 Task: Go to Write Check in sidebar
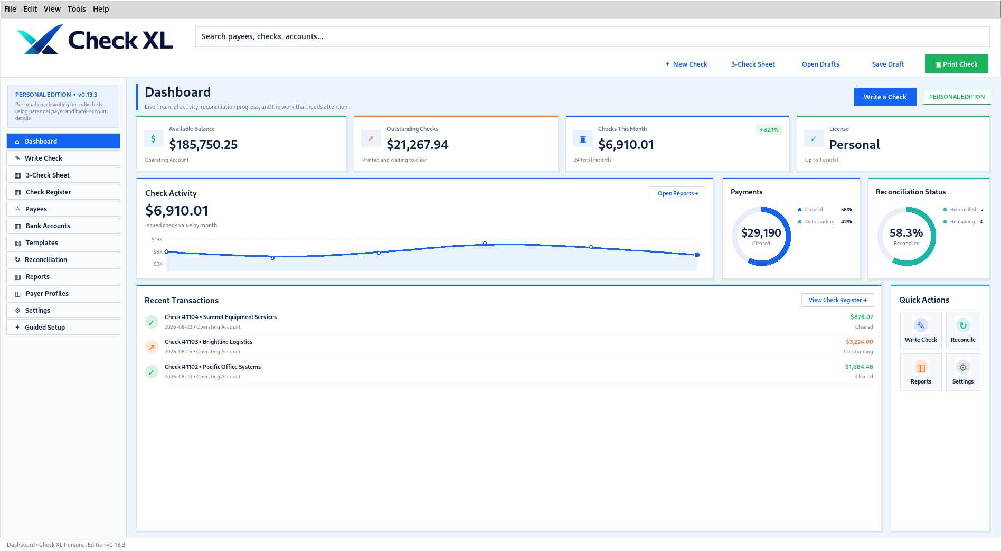click(63, 158)
